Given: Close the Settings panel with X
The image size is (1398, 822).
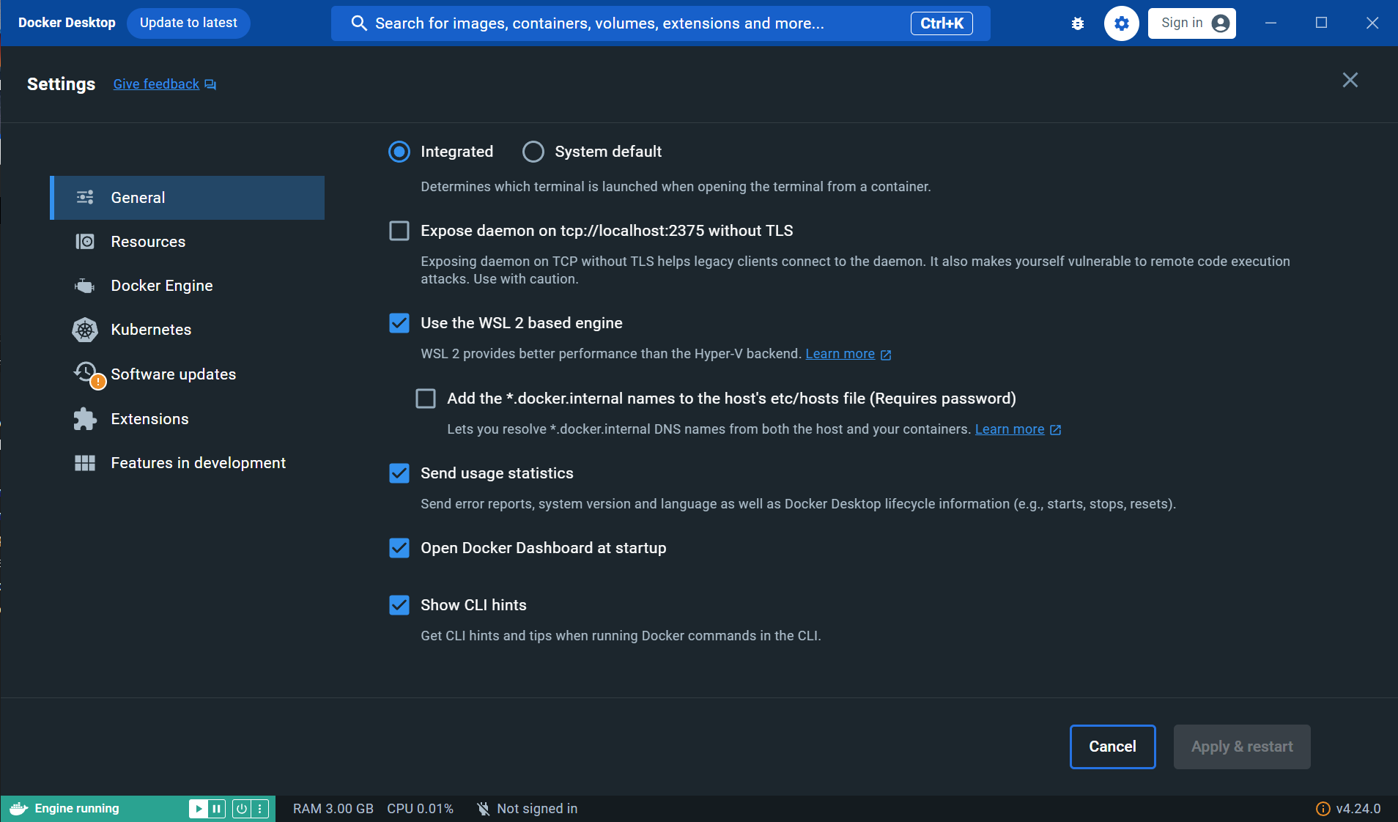Looking at the screenshot, I should point(1350,80).
